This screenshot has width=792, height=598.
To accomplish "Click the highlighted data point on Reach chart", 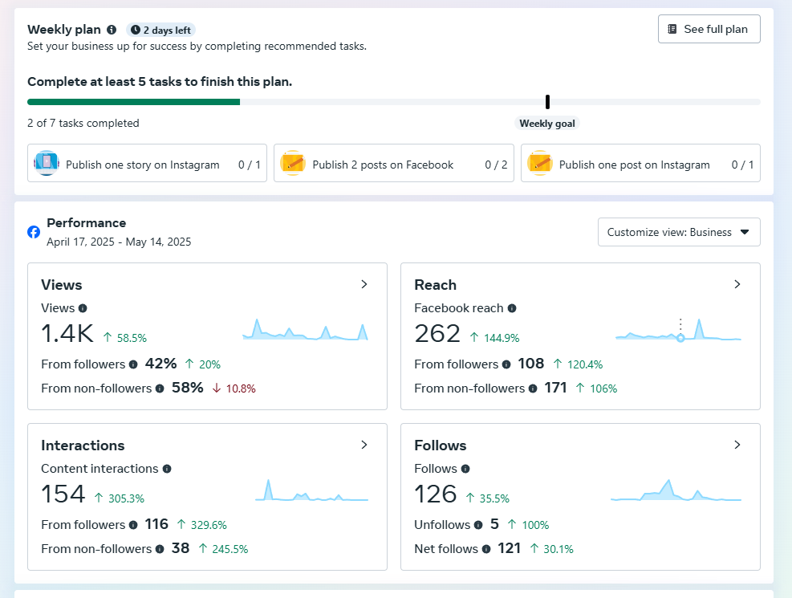I will point(680,338).
